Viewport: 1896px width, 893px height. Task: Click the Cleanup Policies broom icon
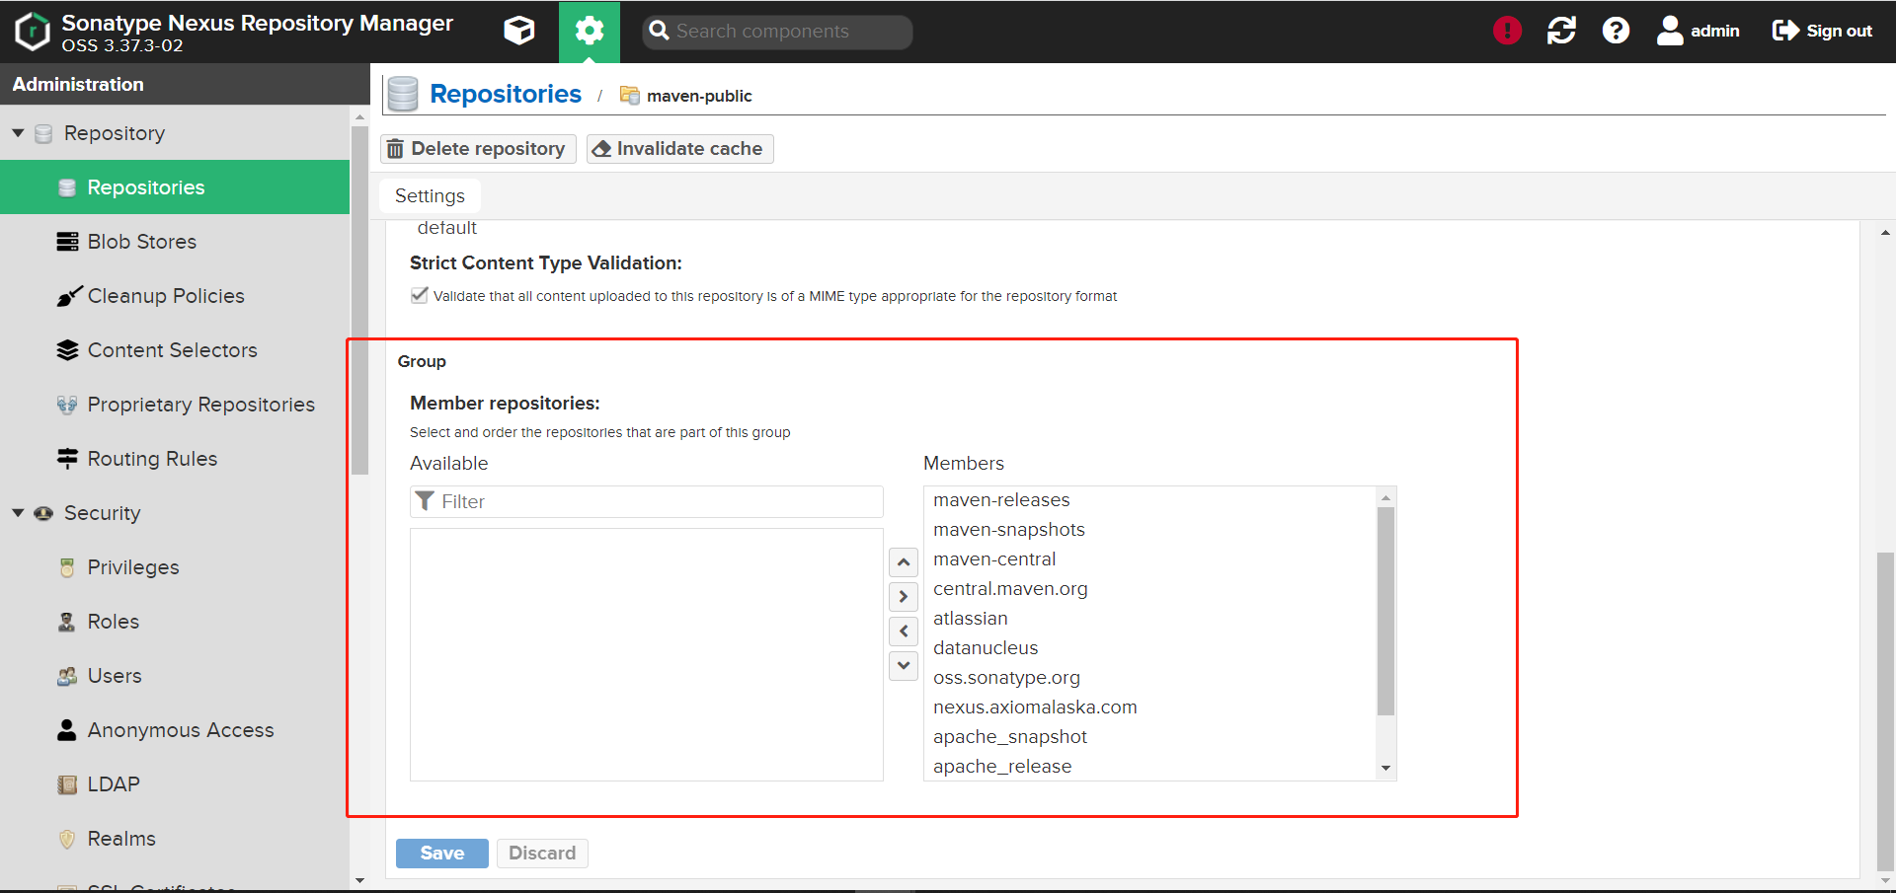68,295
